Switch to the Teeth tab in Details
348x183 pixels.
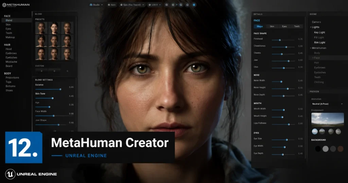(x=297, y=27)
